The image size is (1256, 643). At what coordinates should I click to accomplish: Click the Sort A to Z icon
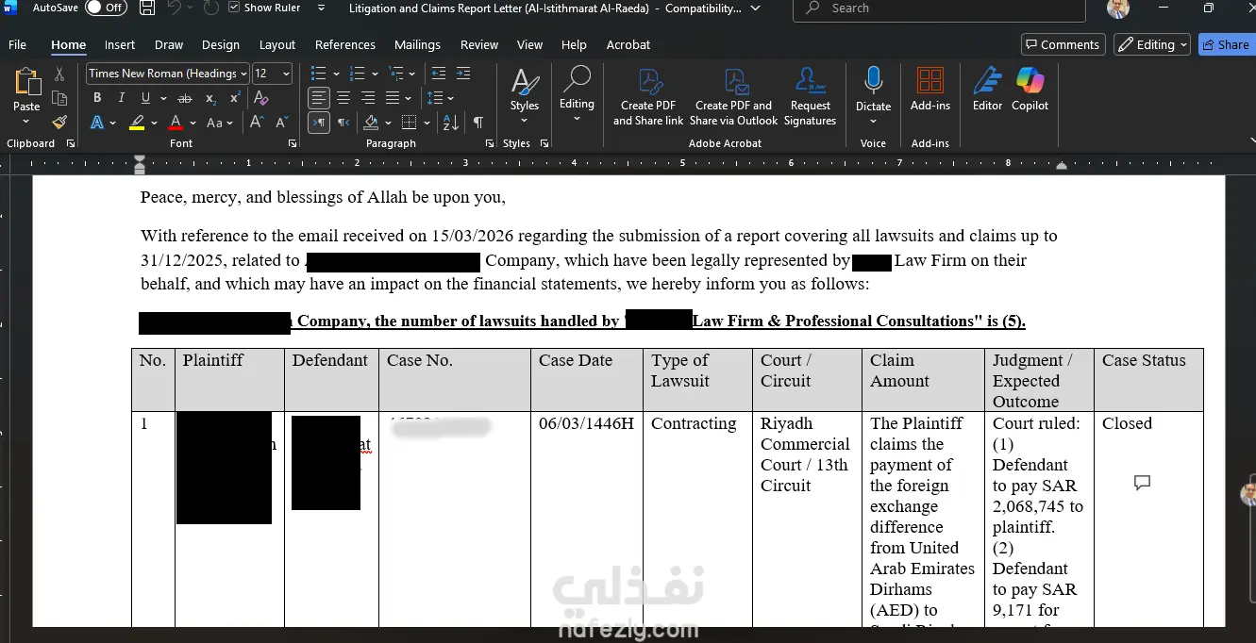click(x=450, y=123)
